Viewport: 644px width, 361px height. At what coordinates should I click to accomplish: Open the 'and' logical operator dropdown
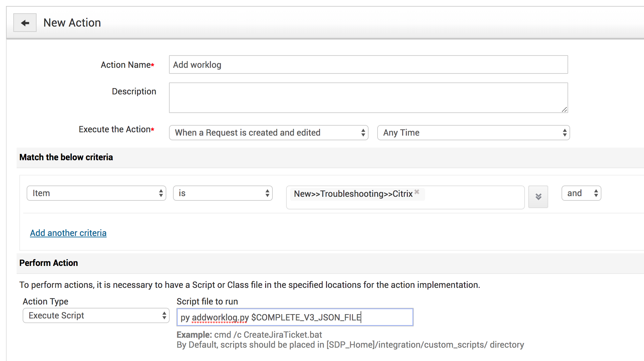(581, 193)
